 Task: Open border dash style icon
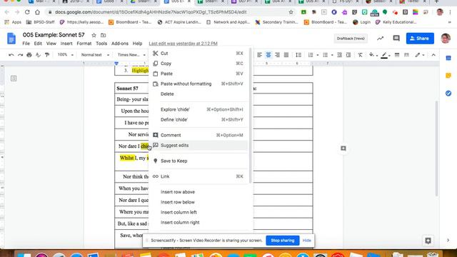(x=406, y=55)
